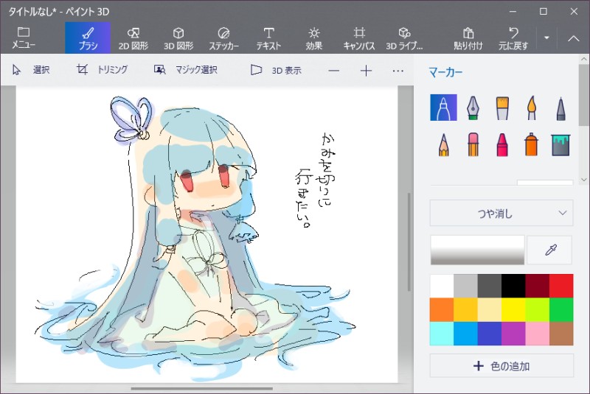Collapse the ribbon with the up chevron
590x394 pixels.
click(573, 38)
